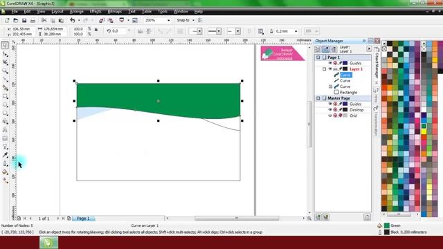Click New Layer icon at Object Manager bottom
The height and width of the screenshot is (249, 443).
tap(318, 217)
